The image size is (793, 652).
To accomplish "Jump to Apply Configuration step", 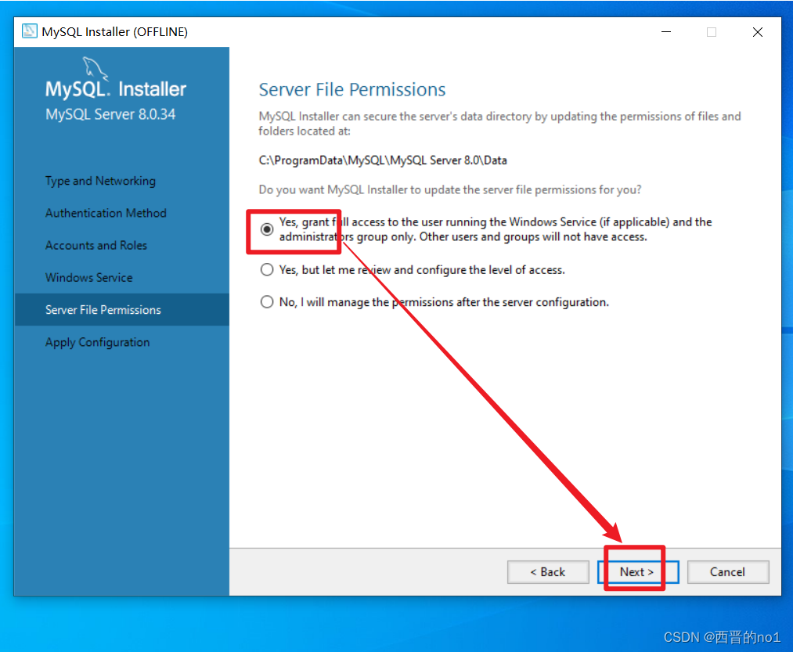I will (98, 343).
